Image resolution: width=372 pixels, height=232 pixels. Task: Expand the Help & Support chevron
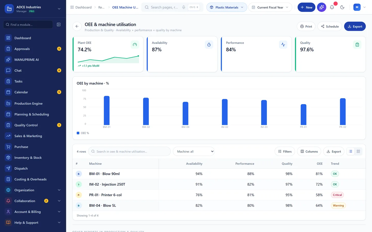pos(59,222)
